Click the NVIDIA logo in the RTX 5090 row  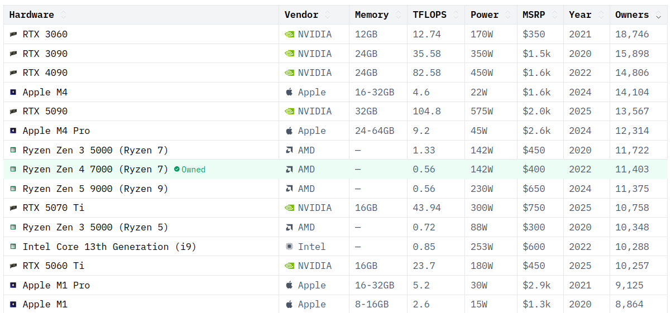point(289,112)
